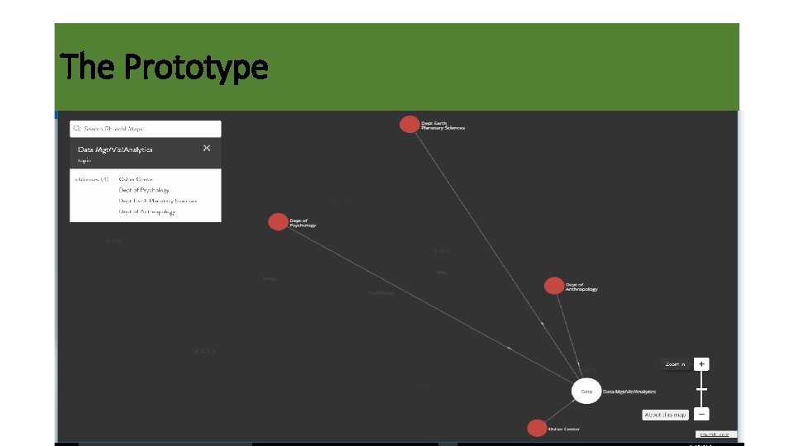Open the rhumbl.com link
The width and height of the screenshot is (794, 446).
[715, 434]
